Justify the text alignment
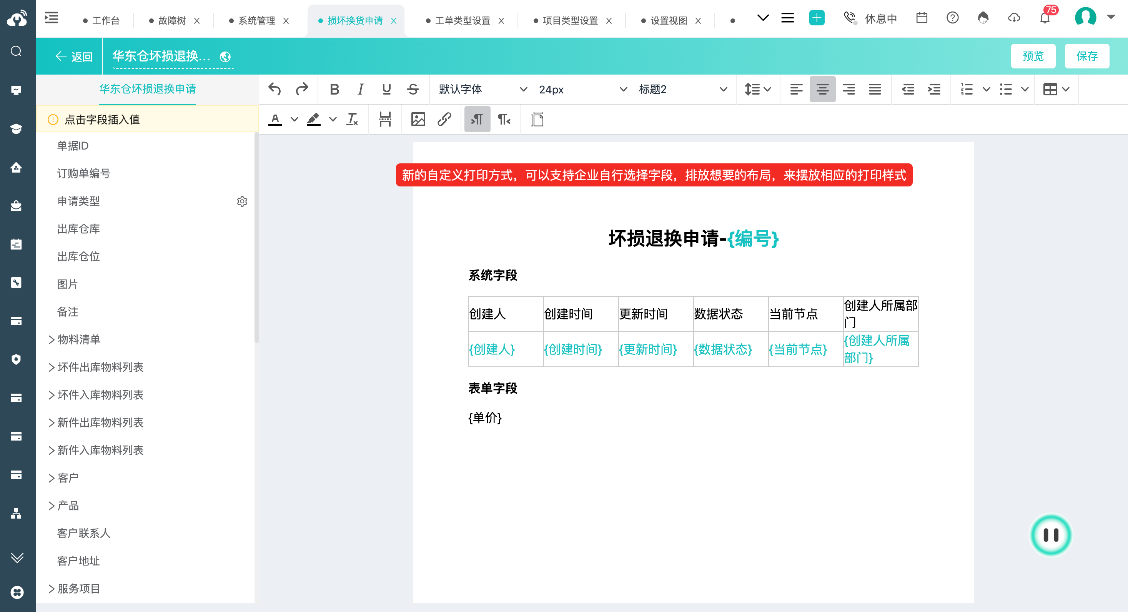The width and height of the screenshot is (1128, 612). pos(875,89)
